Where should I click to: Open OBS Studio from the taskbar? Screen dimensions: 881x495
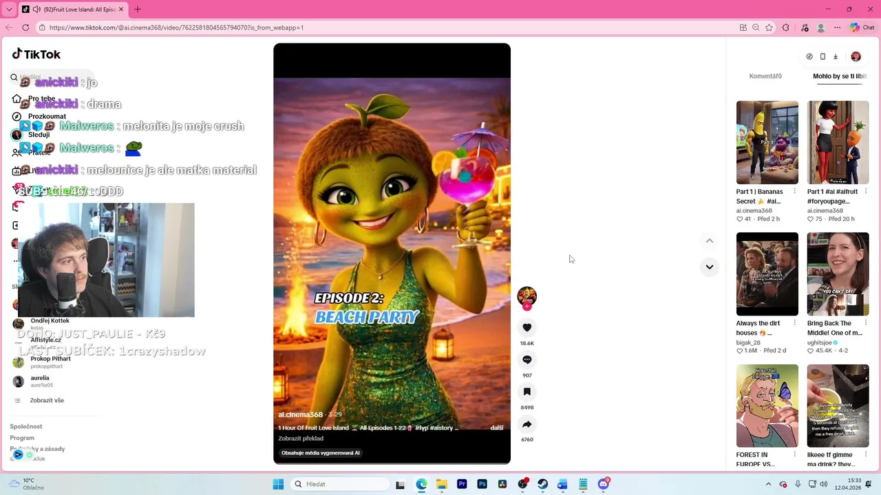click(x=522, y=484)
